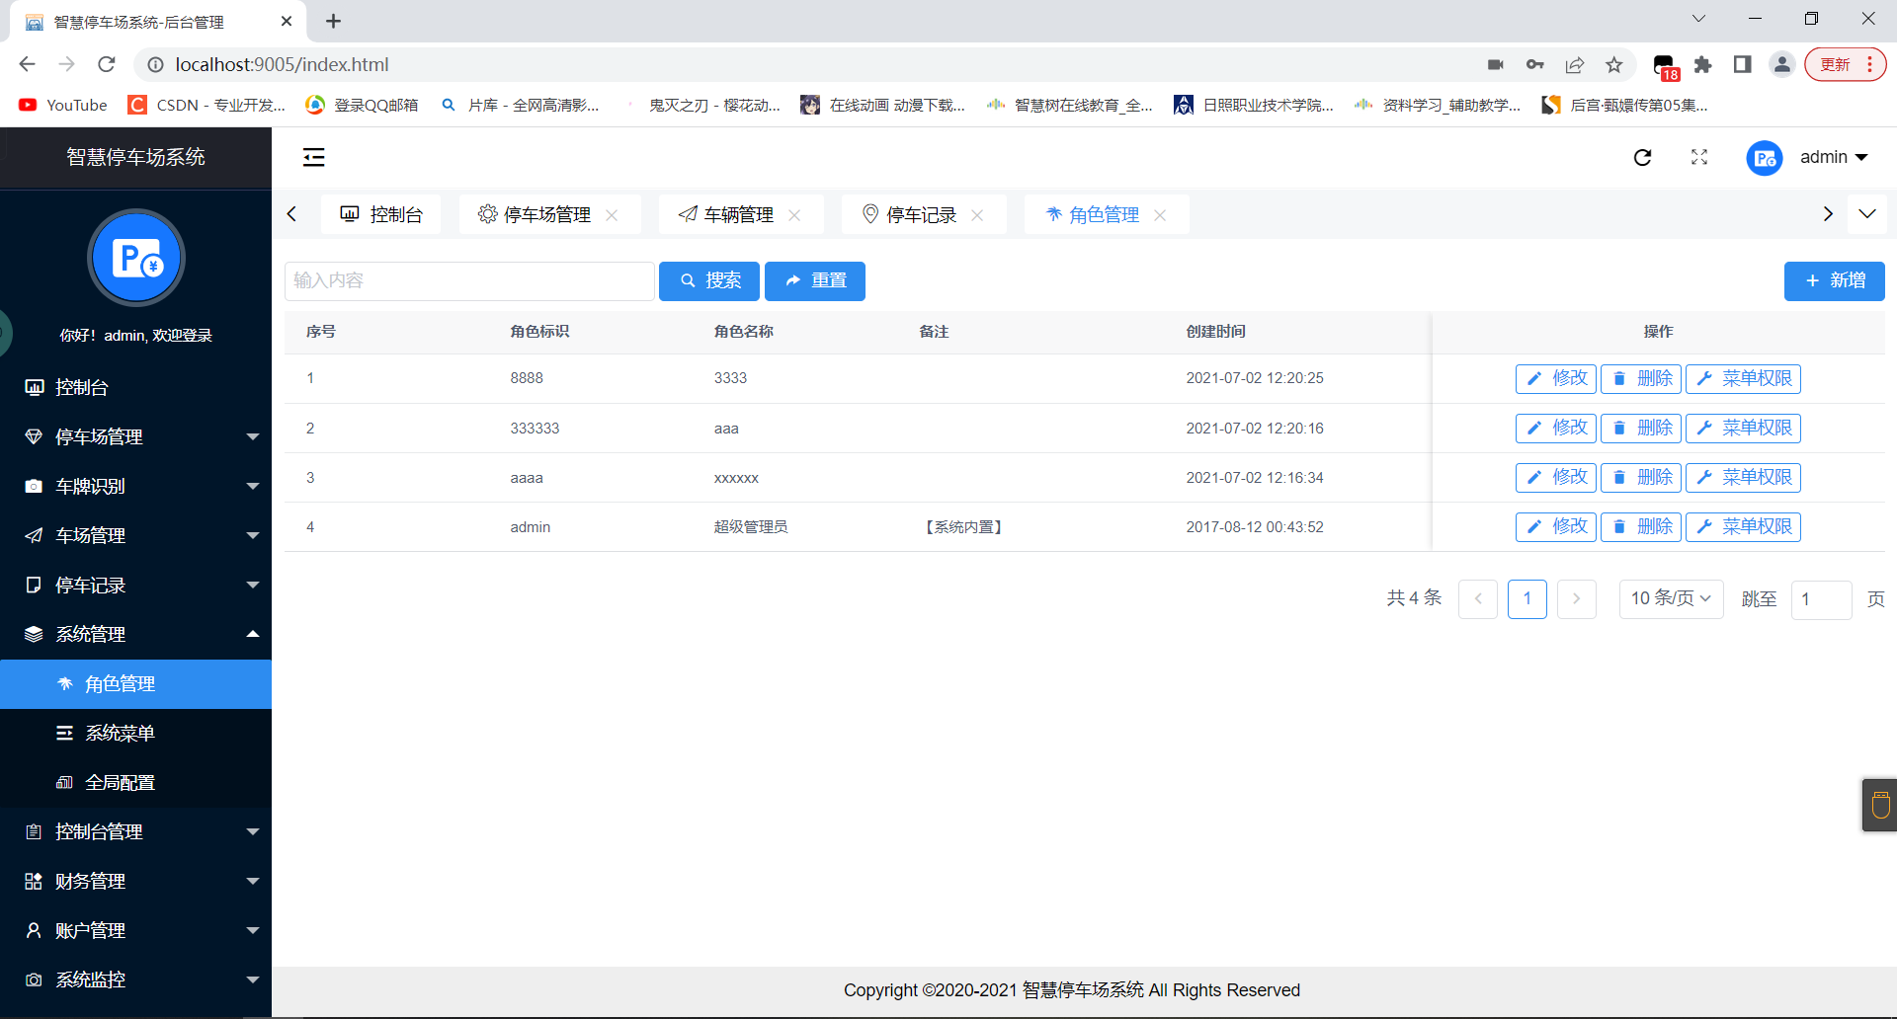Click the admin avatar icon in the header
The height and width of the screenshot is (1019, 1897).
pyautogui.click(x=1765, y=158)
